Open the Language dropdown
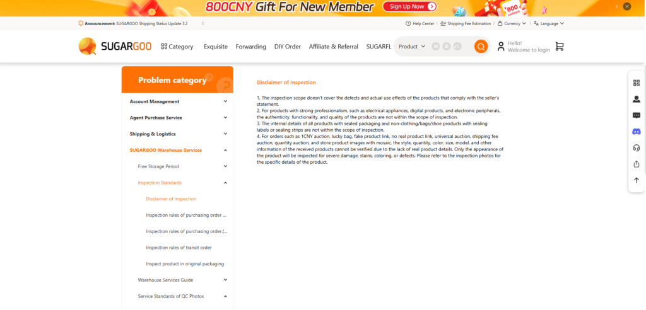The width and height of the screenshot is (646, 310). pos(548,23)
